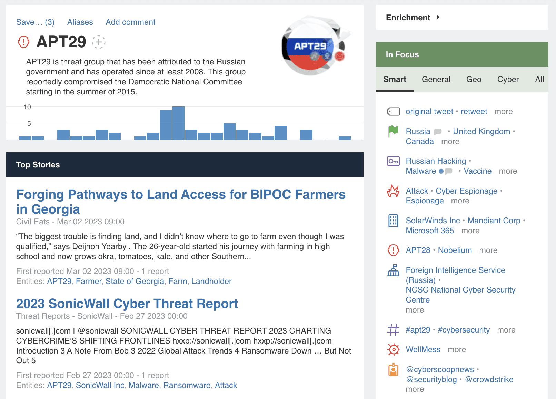Open the Canada entity
The image size is (556, 399).
pos(420,141)
